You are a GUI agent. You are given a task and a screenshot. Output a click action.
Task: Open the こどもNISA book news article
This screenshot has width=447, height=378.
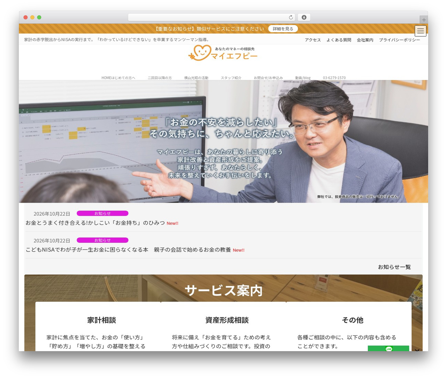click(128, 250)
